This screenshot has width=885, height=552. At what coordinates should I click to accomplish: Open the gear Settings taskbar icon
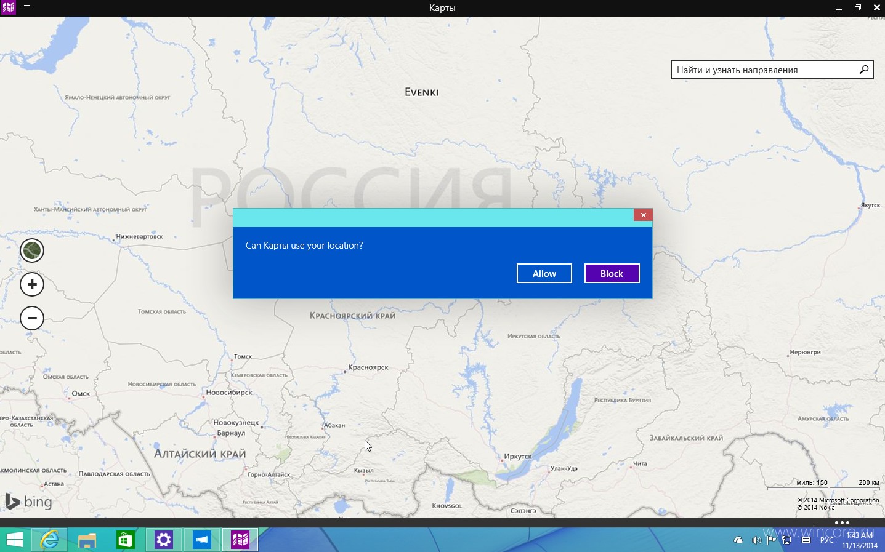[164, 540]
